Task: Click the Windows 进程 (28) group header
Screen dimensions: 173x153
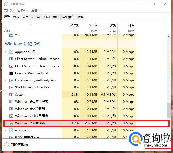Action: click(x=23, y=44)
